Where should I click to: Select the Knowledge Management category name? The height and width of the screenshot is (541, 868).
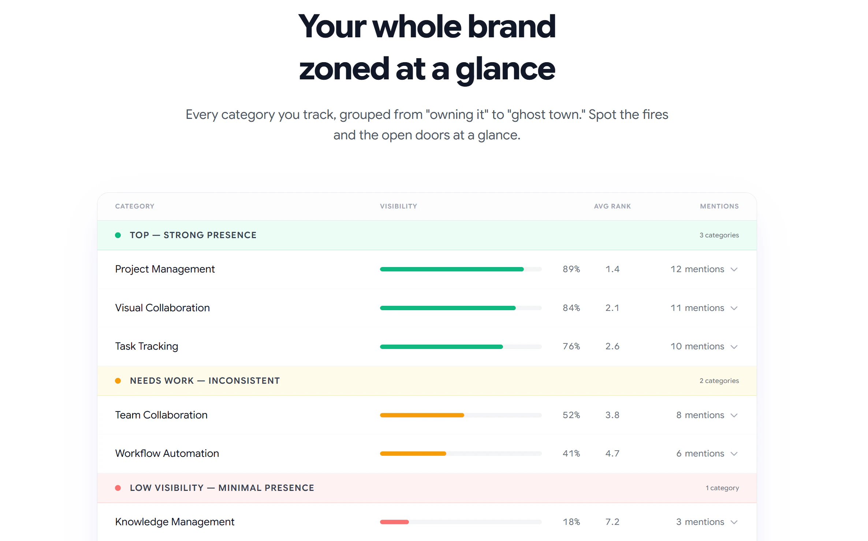(175, 522)
